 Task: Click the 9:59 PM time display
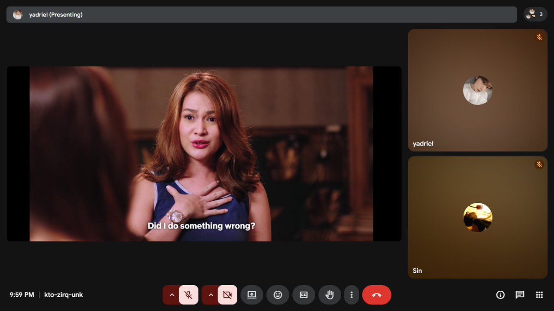[22, 294]
